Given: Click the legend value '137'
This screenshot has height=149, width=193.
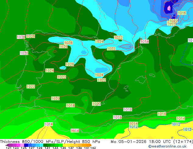Looking at the screenshot, I should pyautogui.click(x=71, y=148).
